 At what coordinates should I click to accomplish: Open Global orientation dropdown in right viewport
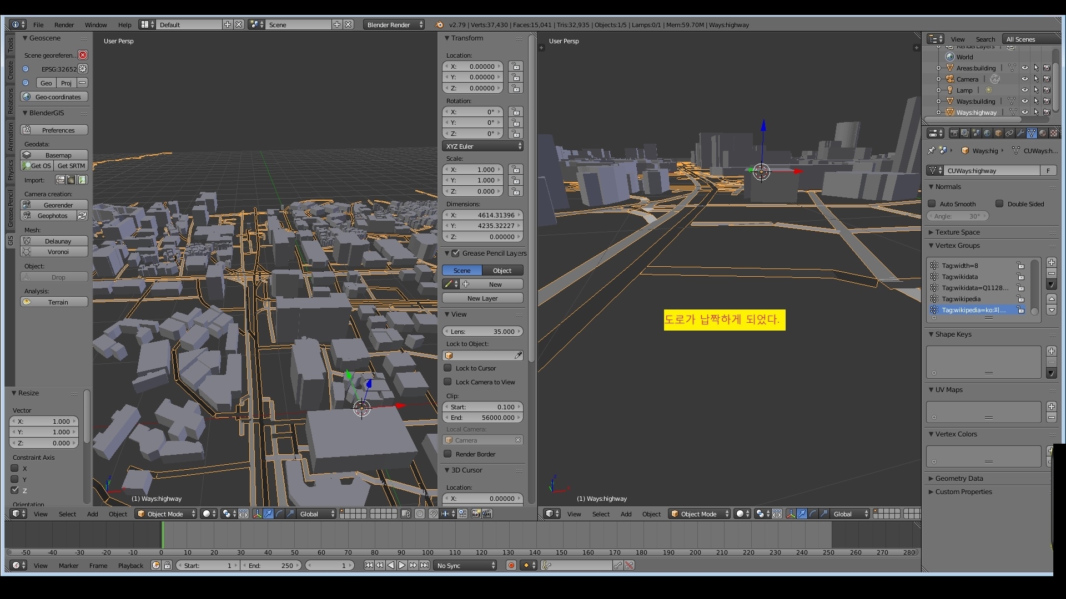pyautogui.click(x=849, y=514)
